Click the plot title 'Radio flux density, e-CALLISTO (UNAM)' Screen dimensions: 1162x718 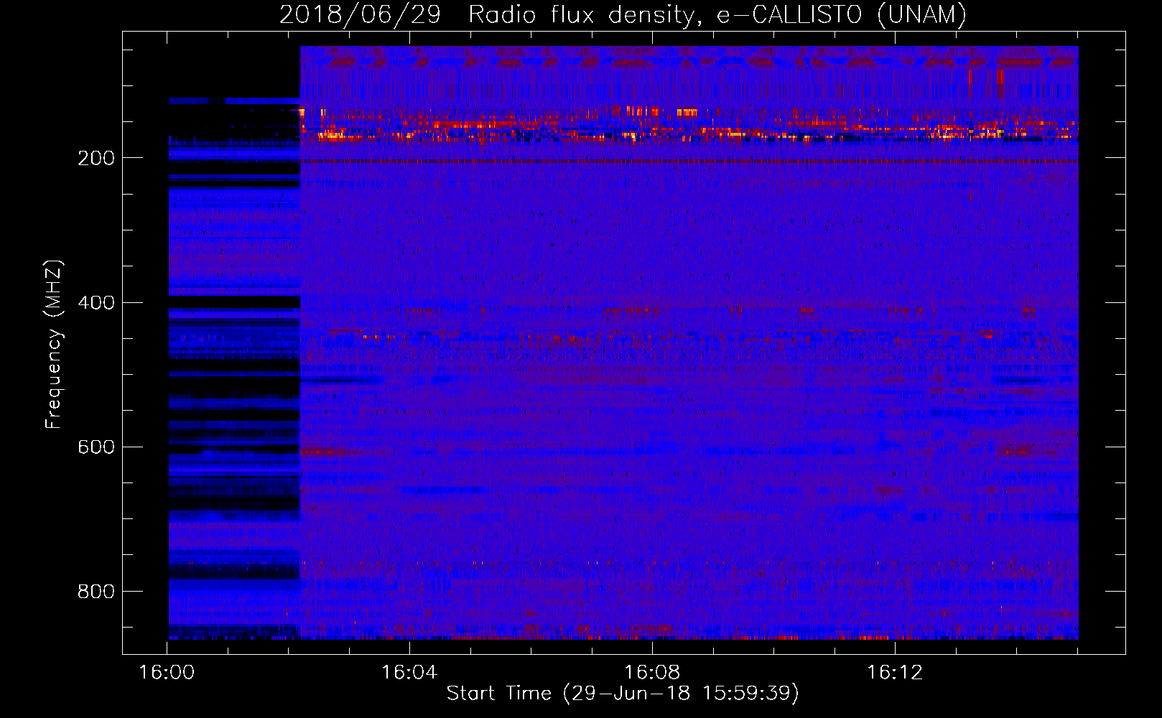(718, 14)
